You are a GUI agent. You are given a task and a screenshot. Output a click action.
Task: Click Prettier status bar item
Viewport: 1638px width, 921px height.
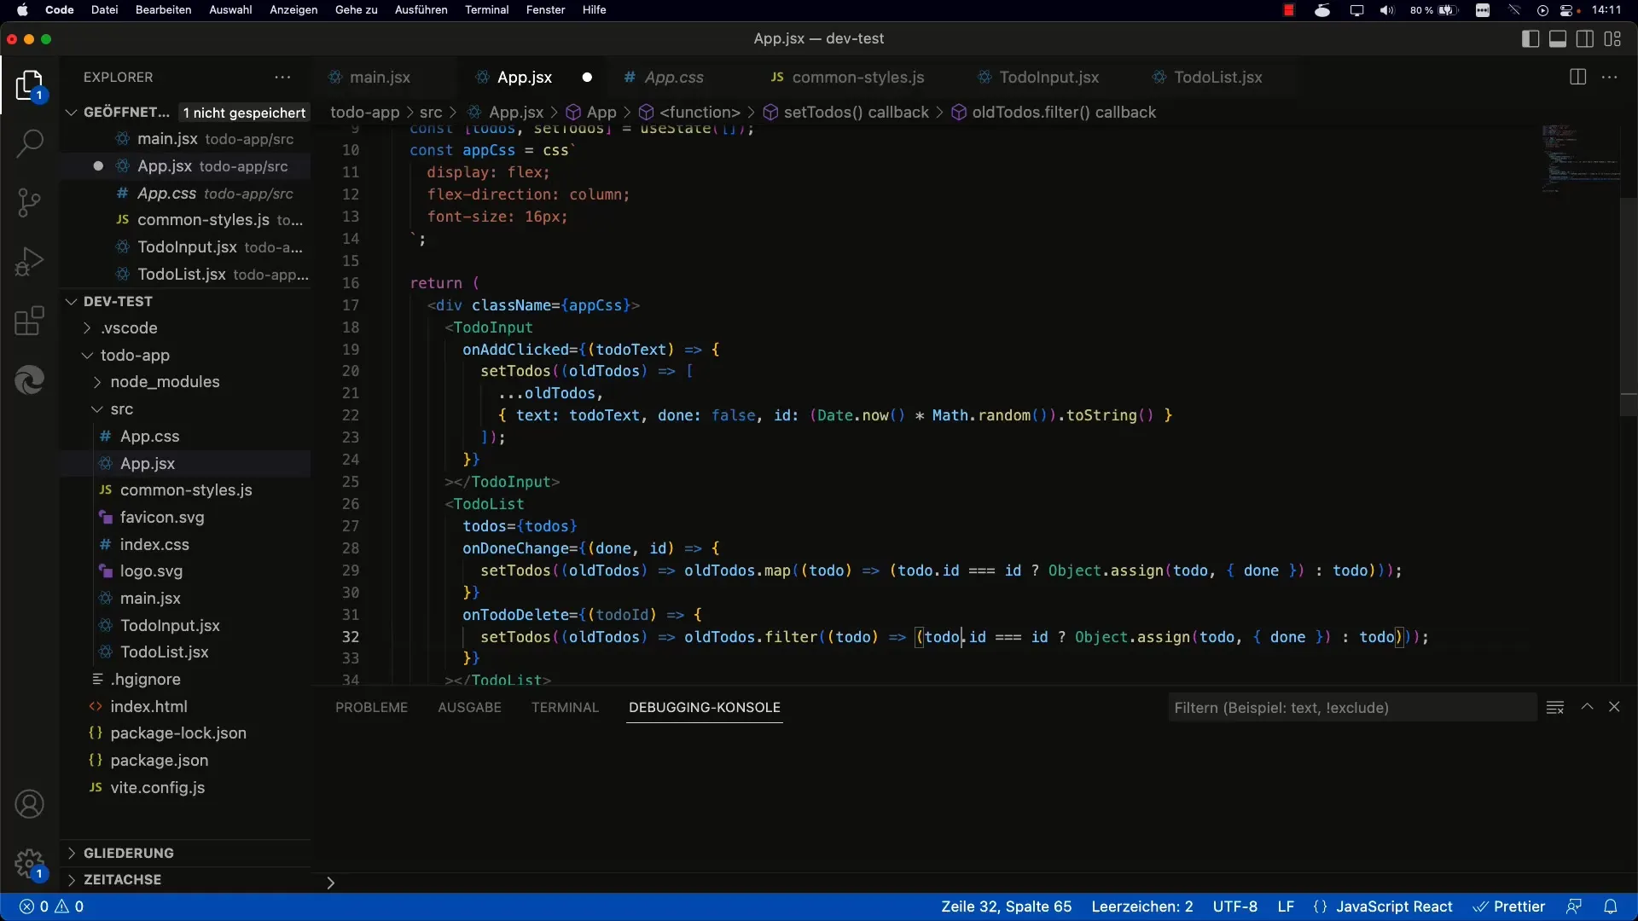pos(1509,907)
